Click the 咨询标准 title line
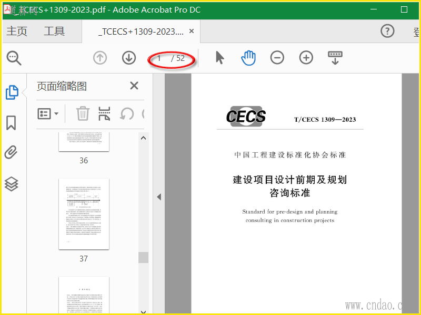 click(x=290, y=193)
